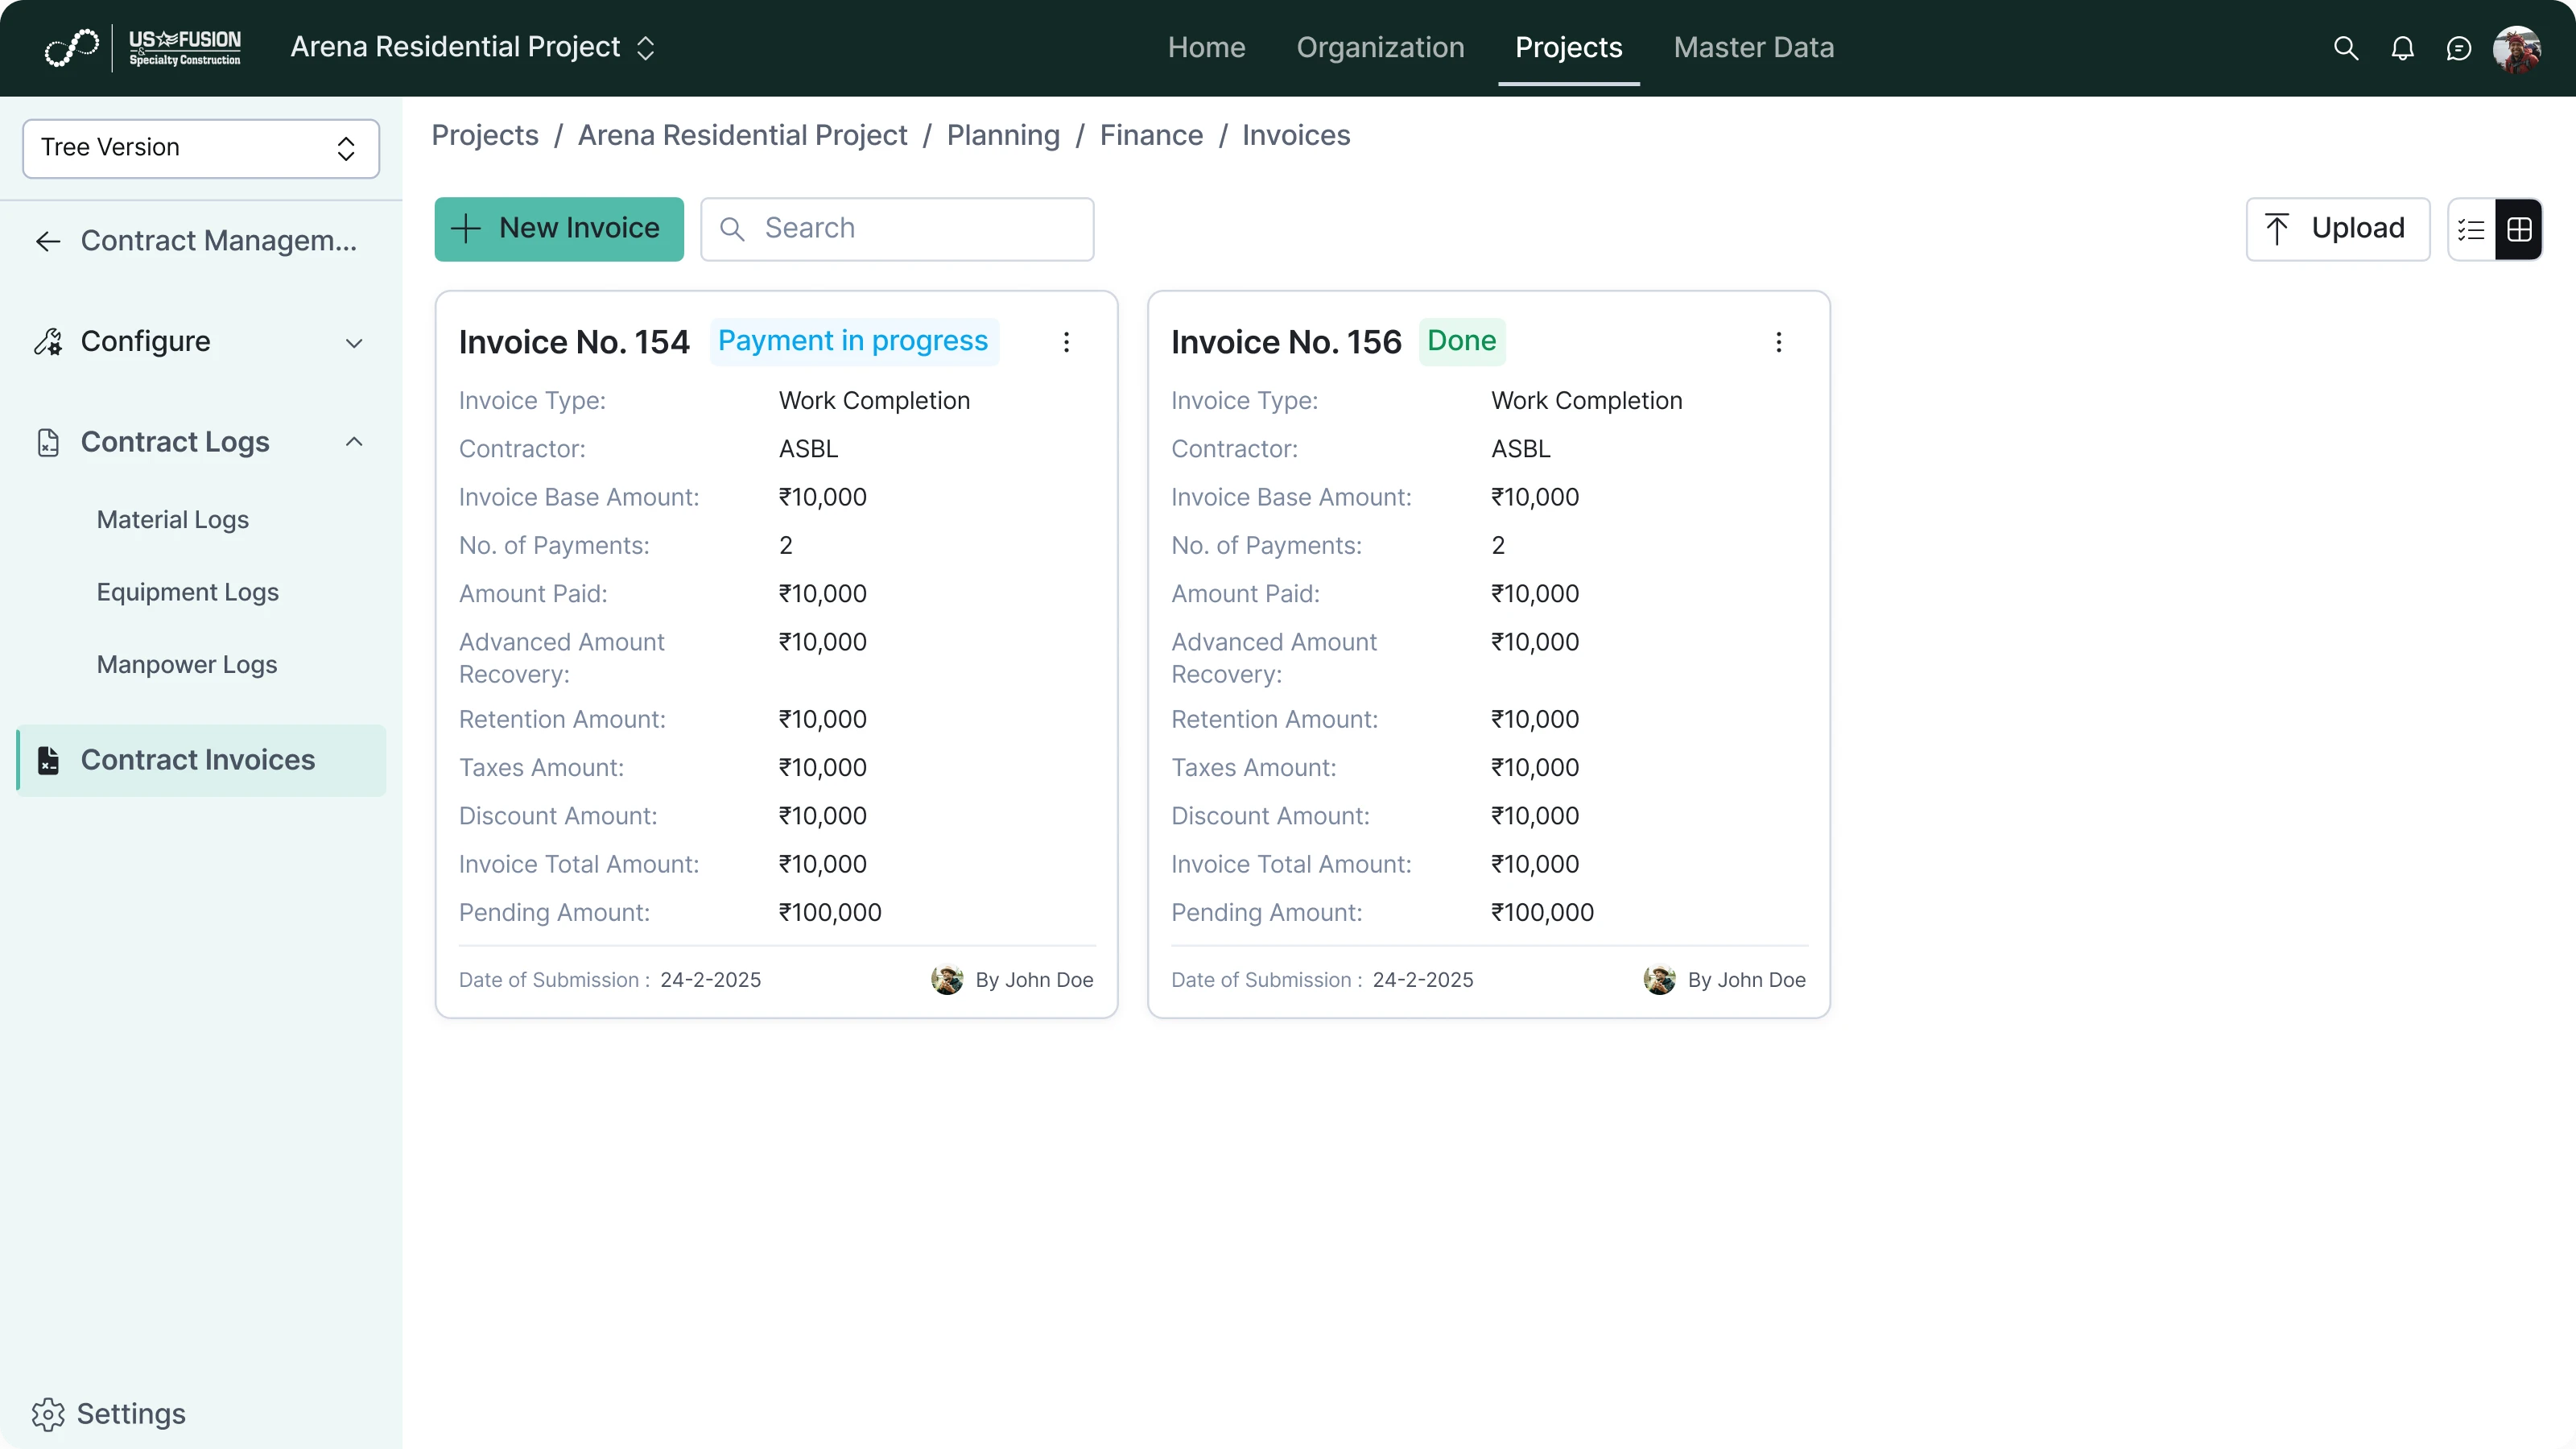Open the chat messages icon
Image resolution: width=2576 pixels, height=1449 pixels.
pos(2459,47)
